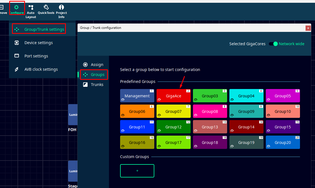Click the Port settings icon
This screenshot has height=188, width=315.
point(17,56)
